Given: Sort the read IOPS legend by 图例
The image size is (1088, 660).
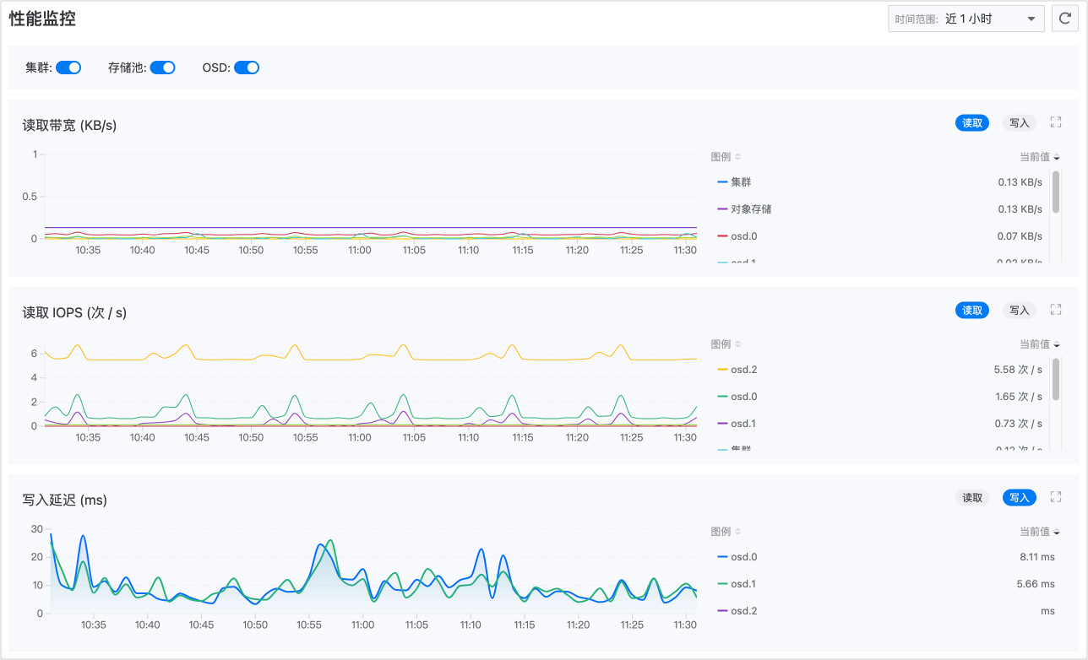Looking at the screenshot, I should point(726,344).
